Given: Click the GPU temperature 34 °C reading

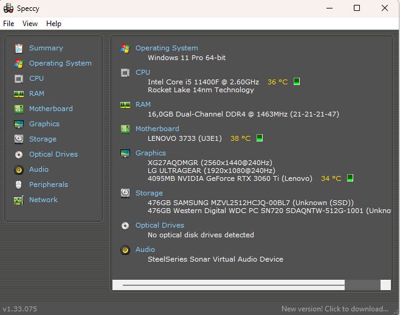Looking at the screenshot, I should coord(331,178).
